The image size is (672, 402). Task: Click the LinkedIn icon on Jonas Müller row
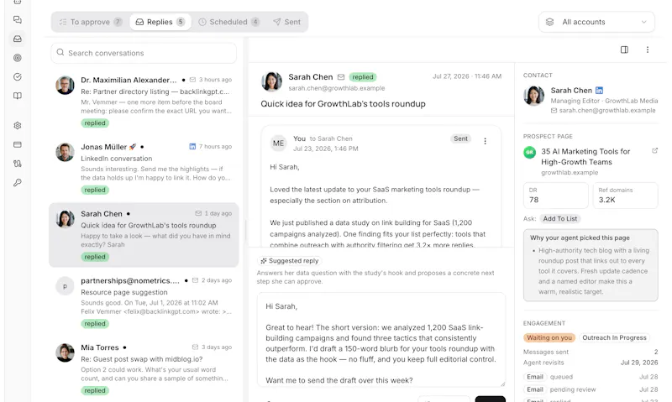click(x=192, y=146)
